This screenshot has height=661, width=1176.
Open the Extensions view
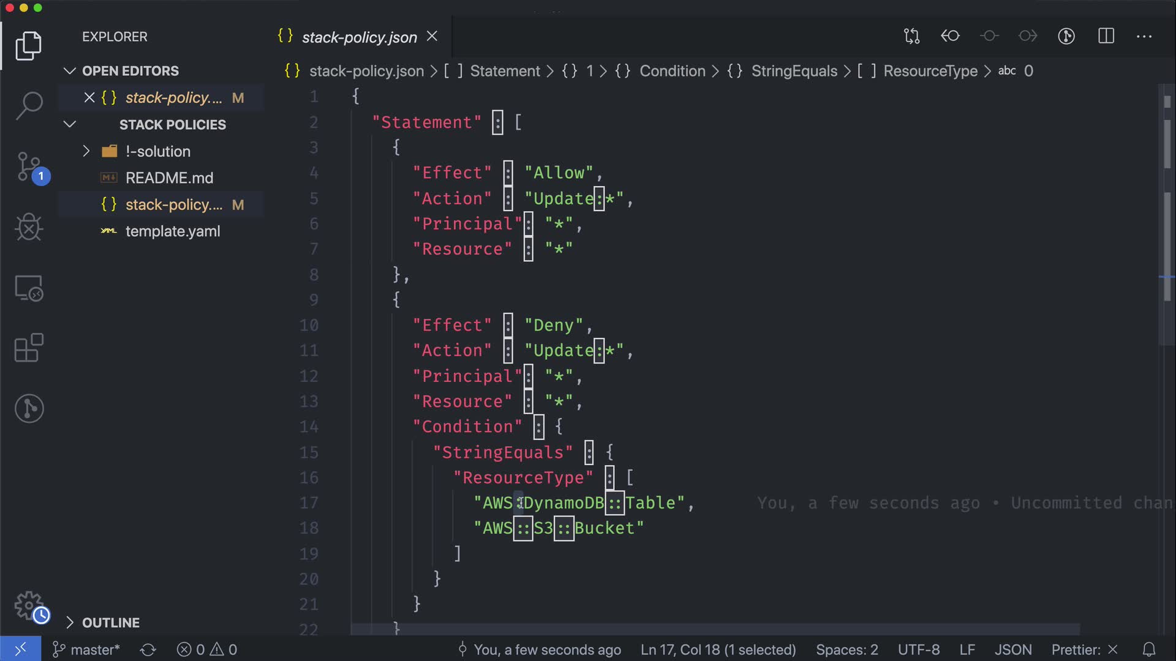(29, 348)
